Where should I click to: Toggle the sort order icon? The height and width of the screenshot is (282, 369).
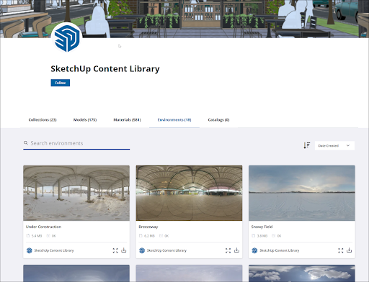point(307,145)
